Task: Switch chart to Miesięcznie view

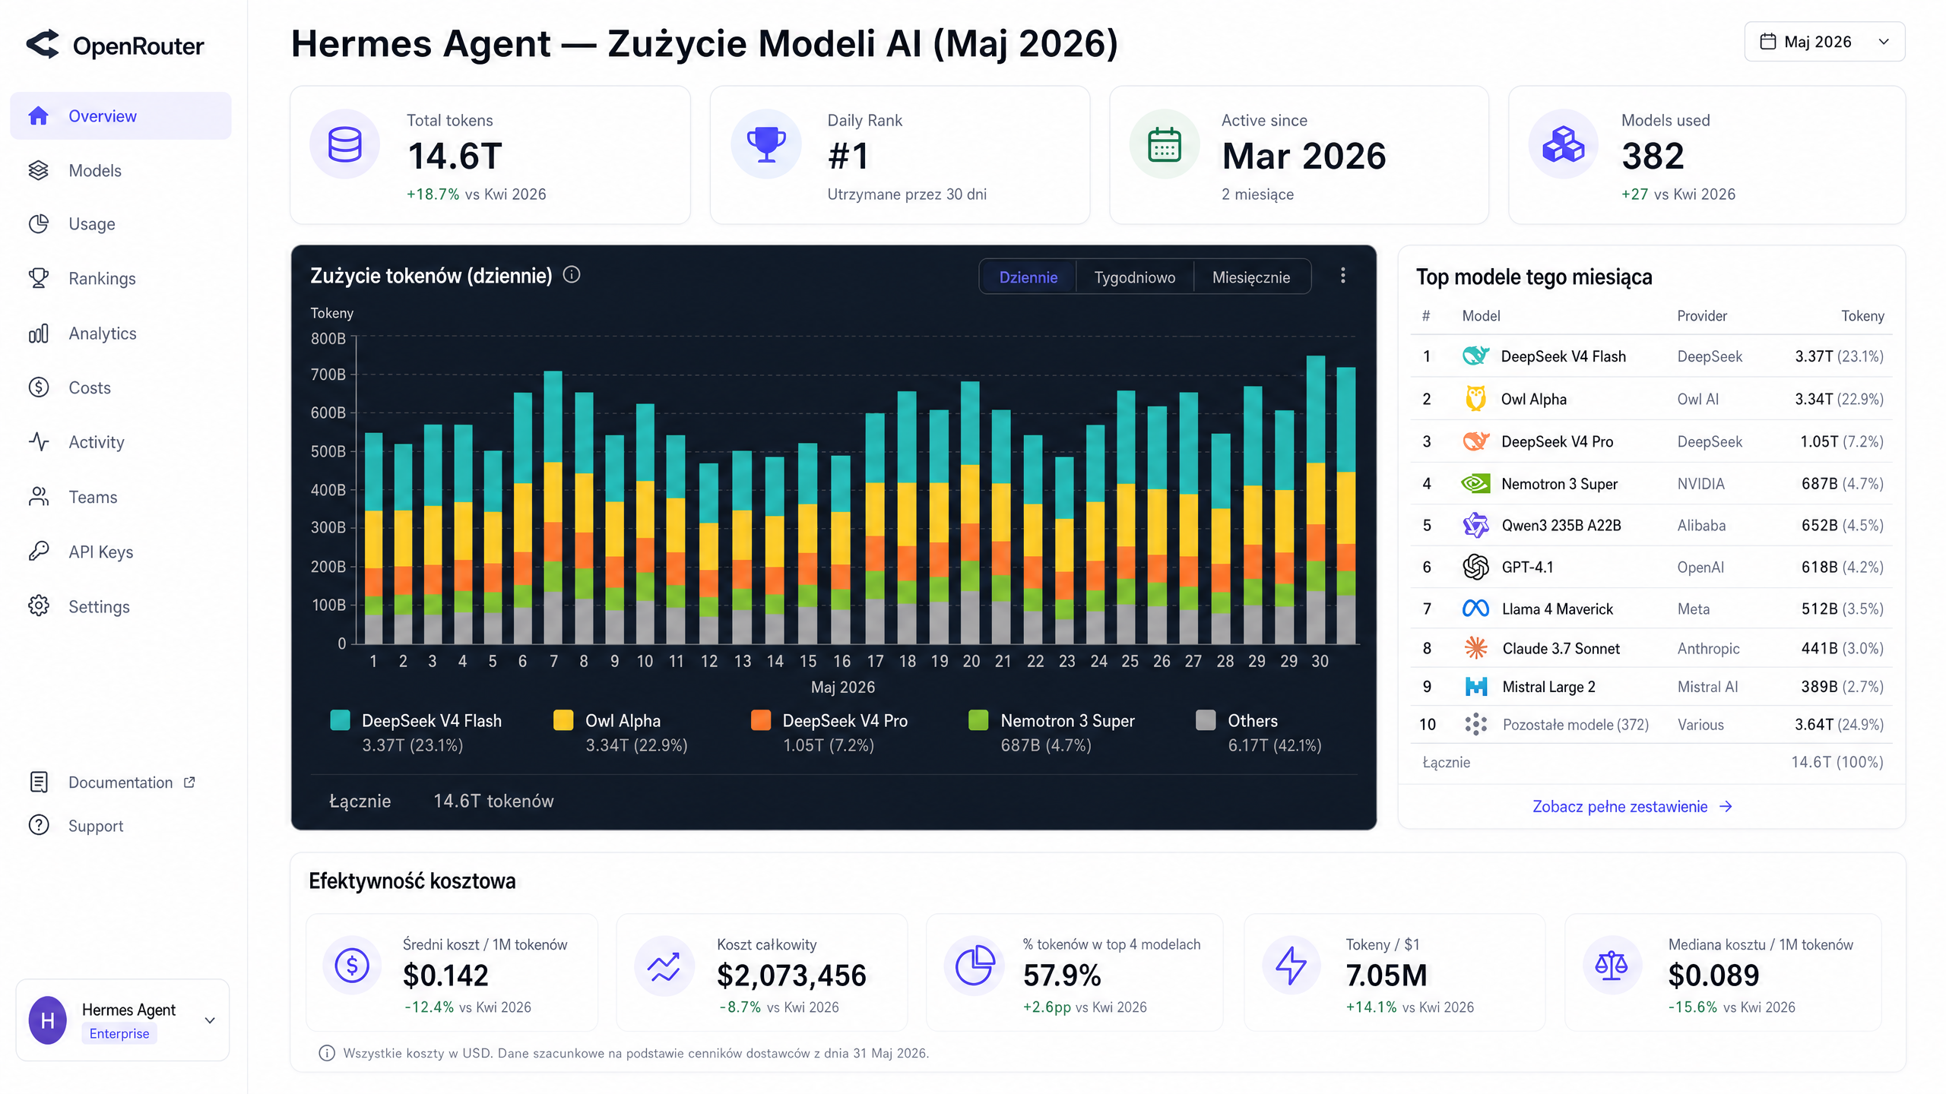Action: [1251, 277]
